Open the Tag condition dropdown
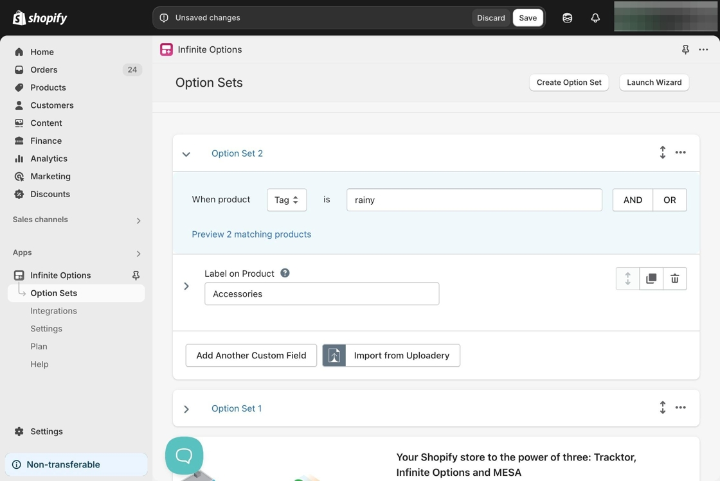This screenshot has height=481, width=720. pyautogui.click(x=287, y=200)
